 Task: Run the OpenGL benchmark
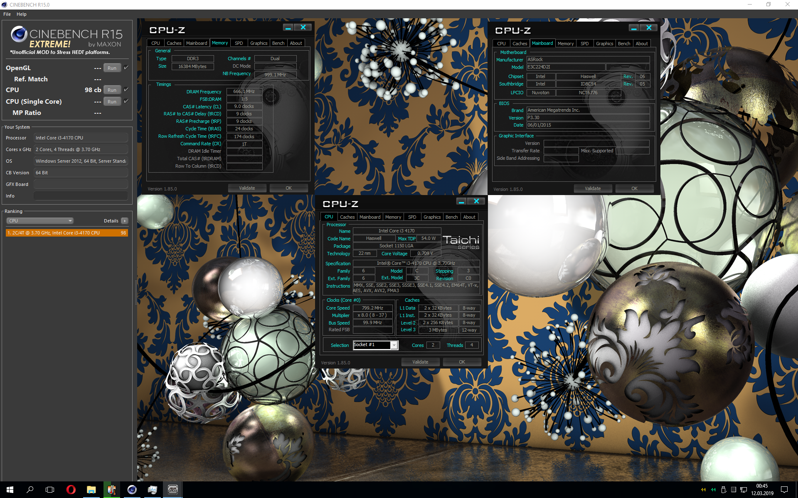click(112, 68)
